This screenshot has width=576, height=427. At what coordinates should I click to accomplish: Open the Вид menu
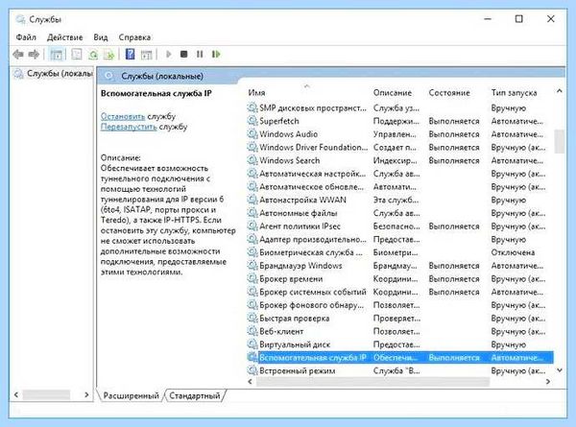click(100, 37)
